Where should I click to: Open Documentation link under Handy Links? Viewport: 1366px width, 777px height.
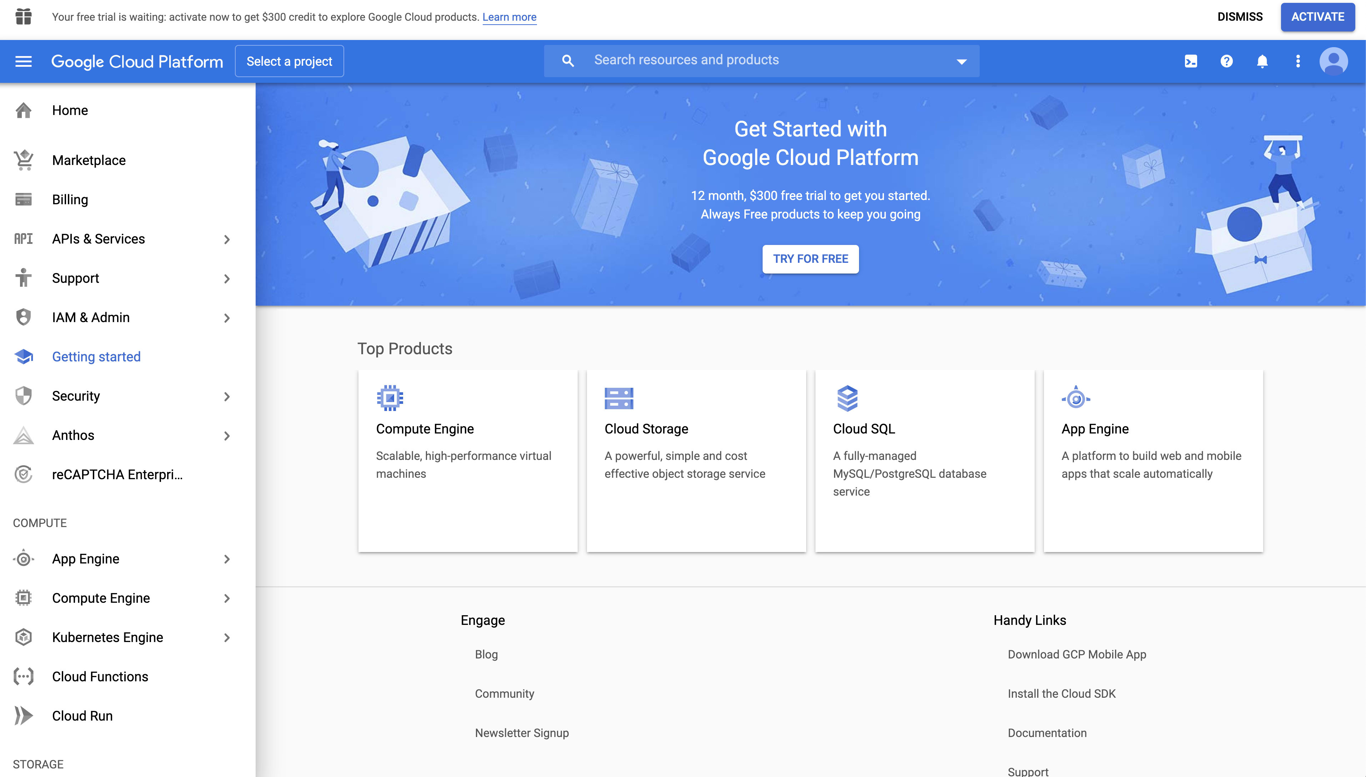tap(1047, 733)
